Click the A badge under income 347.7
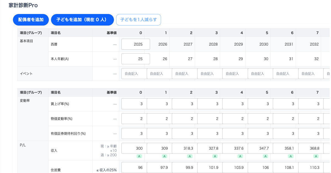The image size is (331, 173). (x=265, y=156)
